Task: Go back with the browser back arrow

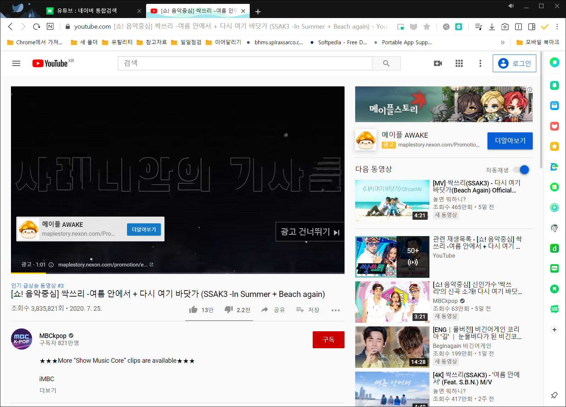Action: [x=10, y=27]
